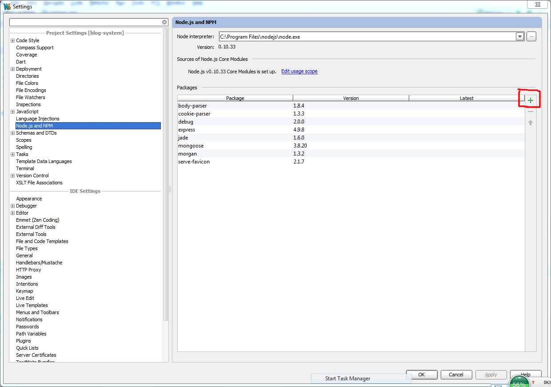Select the jade package row
551x387 pixels.
coord(351,138)
